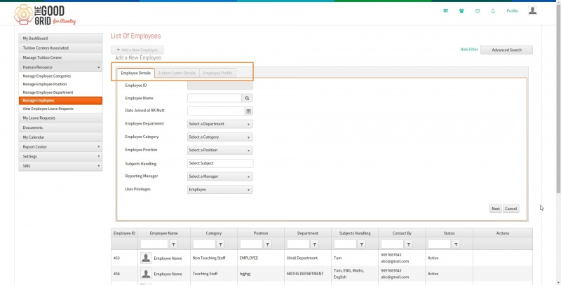Open the Select a Department dropdown
The image size is (561, 285).
point(219,124)
